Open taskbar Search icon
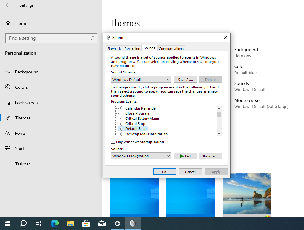This screenshot has width=304, height=230. (23, 224)
